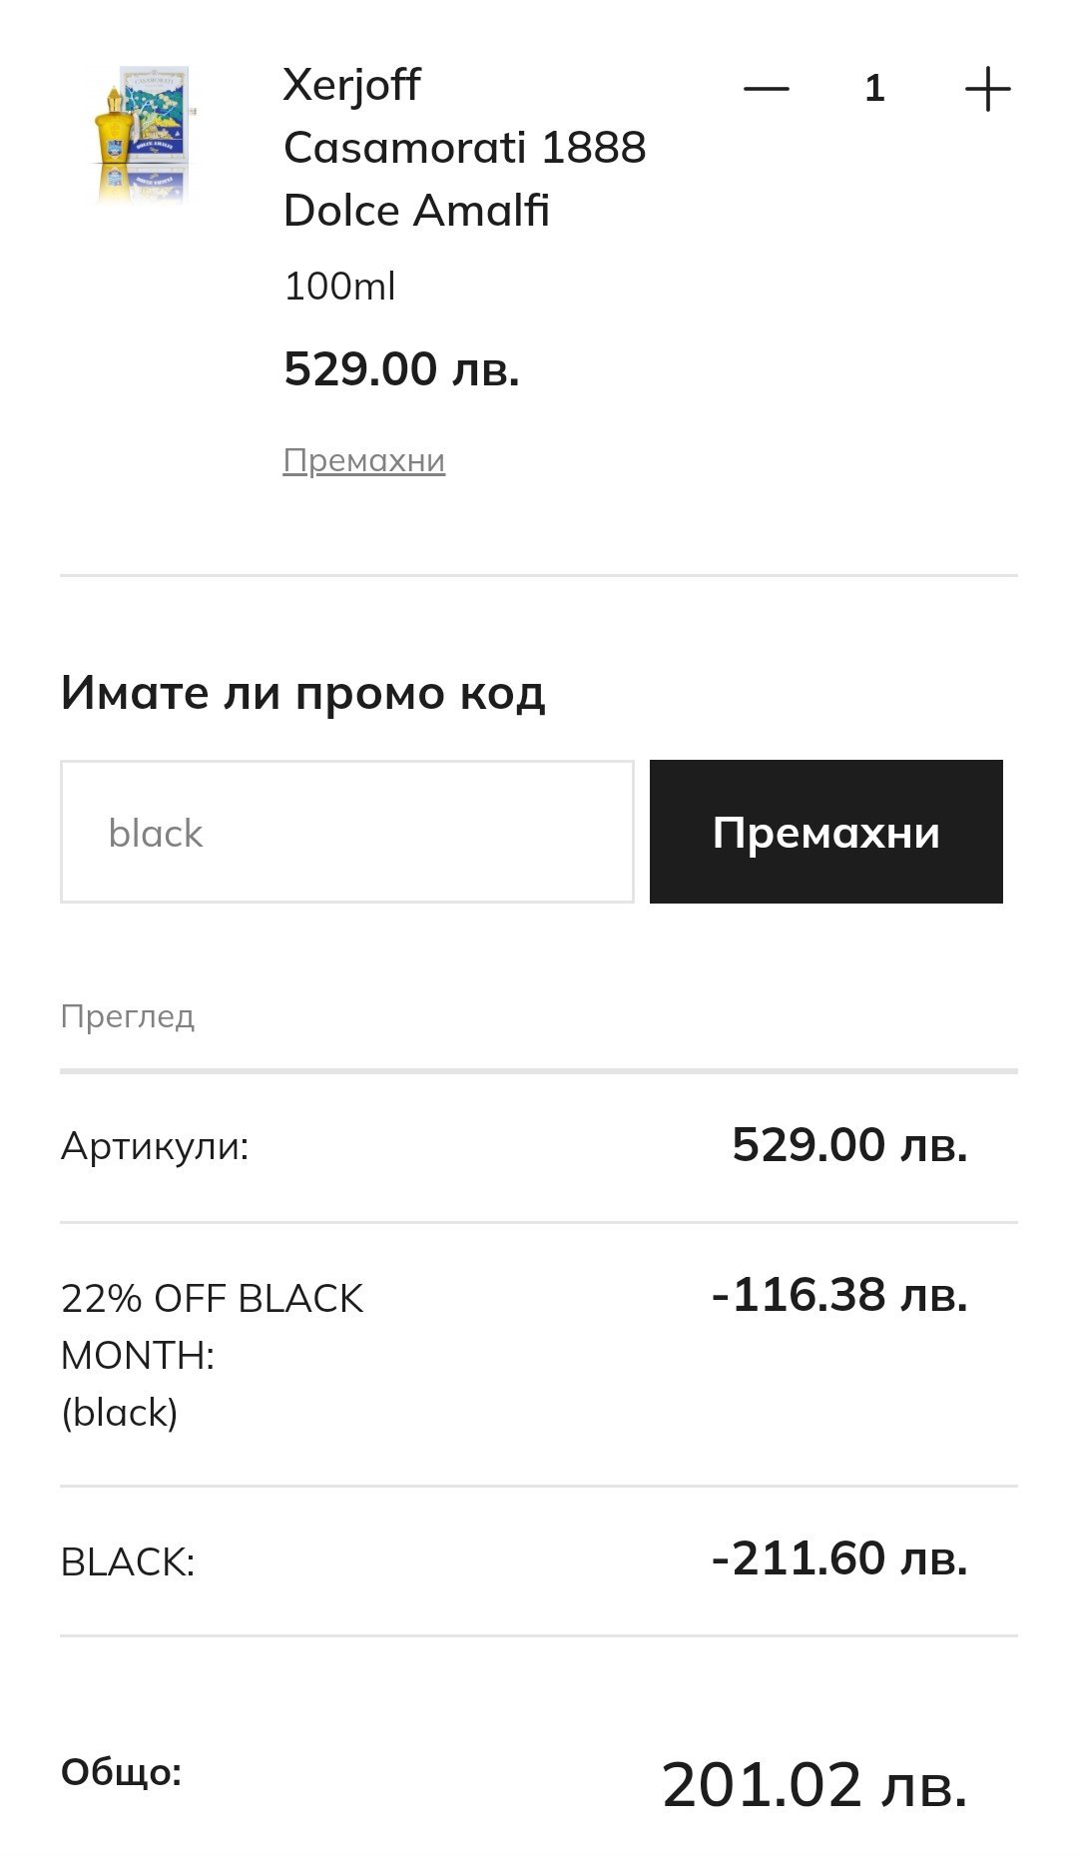Image resolution: width=1078 pixels, height=1857 pixels.
Task: Select the Артикули row label
Action: click(155, 1146)
